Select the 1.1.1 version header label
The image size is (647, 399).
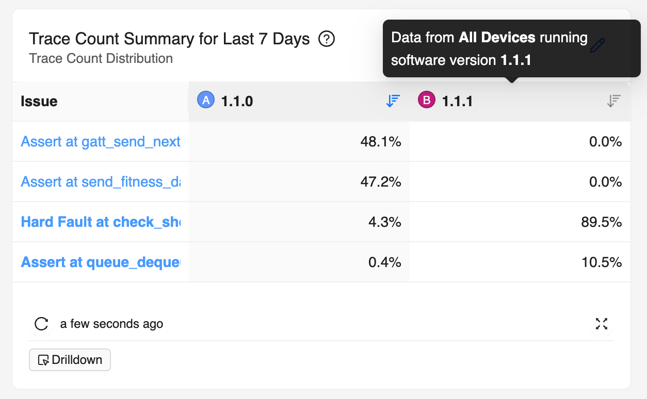click(x=458, y=102)
